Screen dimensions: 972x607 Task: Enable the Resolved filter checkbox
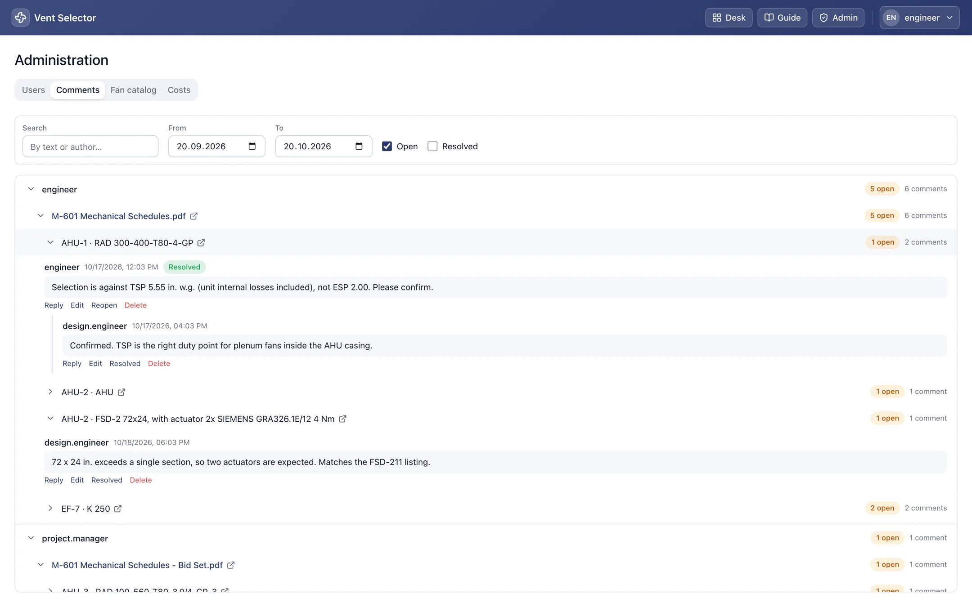pos(432,146)
